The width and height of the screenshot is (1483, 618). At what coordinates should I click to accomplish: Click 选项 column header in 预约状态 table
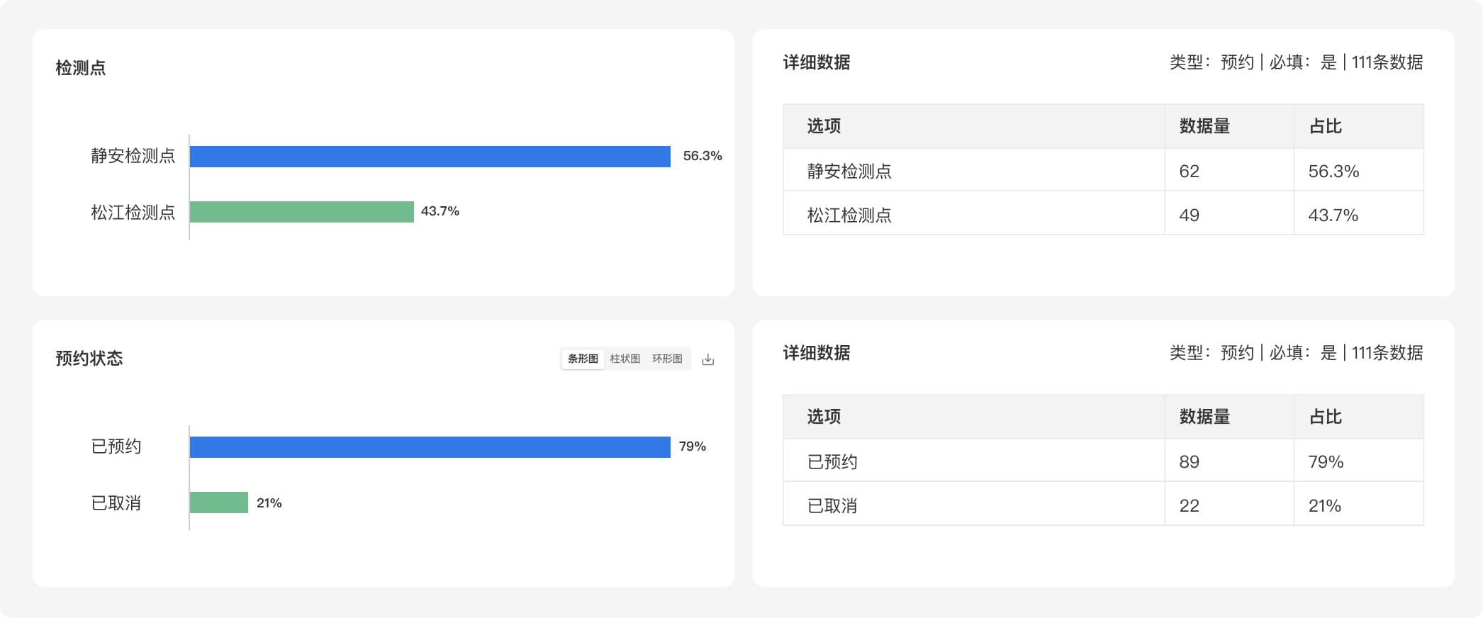click(x=824, y=417)
